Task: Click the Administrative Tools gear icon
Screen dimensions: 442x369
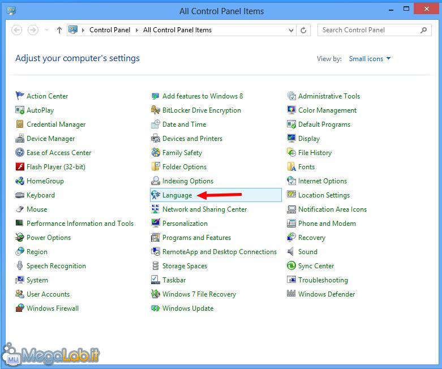Action: 291,96
